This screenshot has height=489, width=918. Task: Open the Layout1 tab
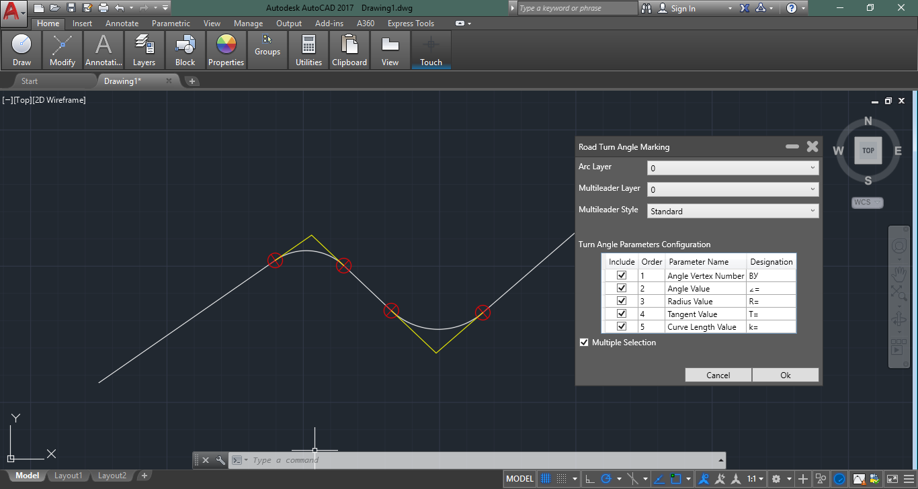[x=68, y=476]
